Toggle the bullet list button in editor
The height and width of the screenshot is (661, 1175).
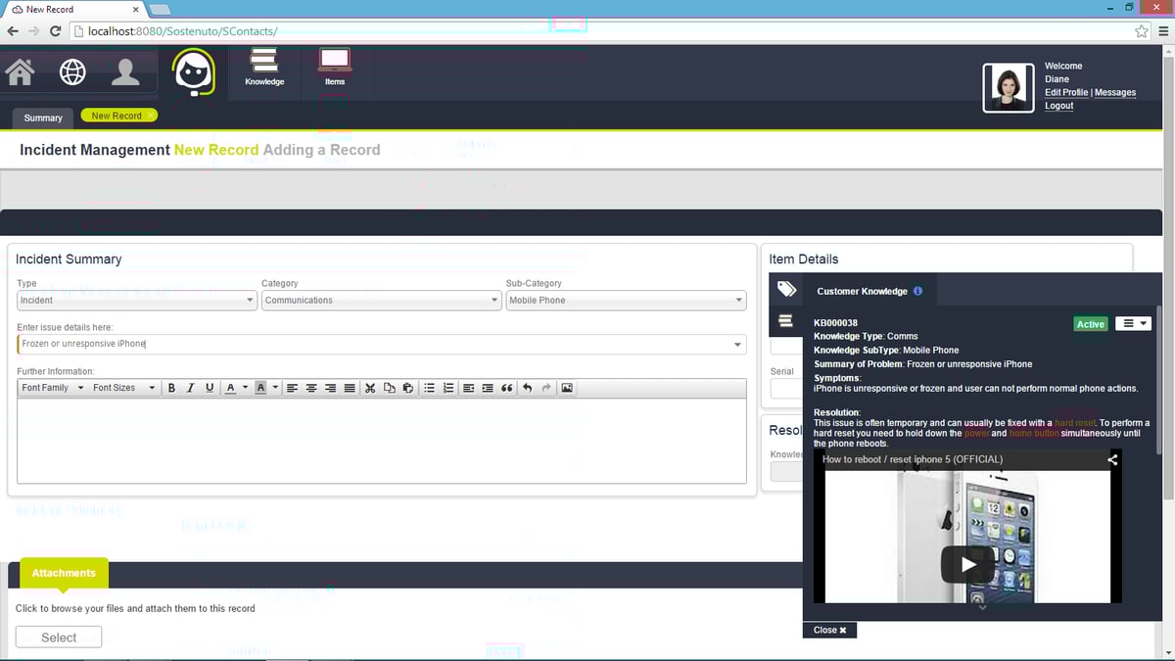(429, 388)
